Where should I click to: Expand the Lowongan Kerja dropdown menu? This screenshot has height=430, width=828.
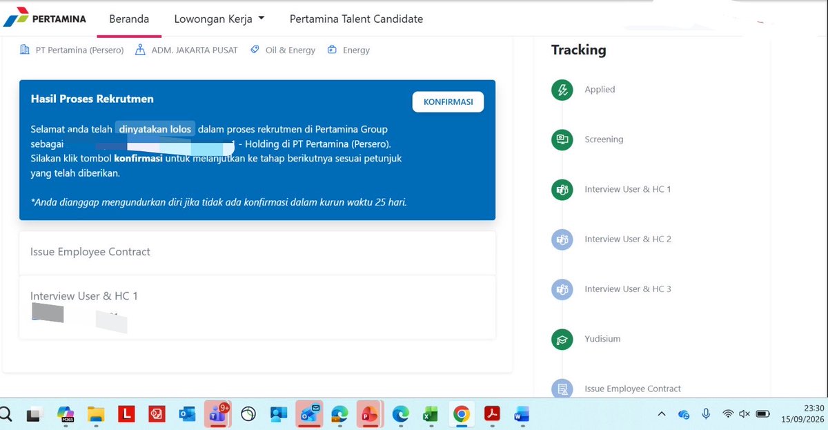(219, 19)
